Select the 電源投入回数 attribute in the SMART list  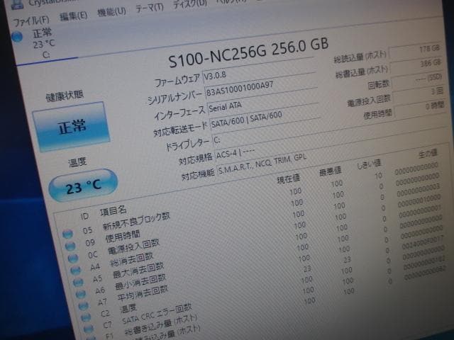coord(133,246)
